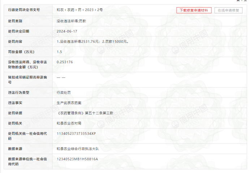Select the penalty category value 没收违法所得;罚款
250x173 pixels.
coord(71,21)
